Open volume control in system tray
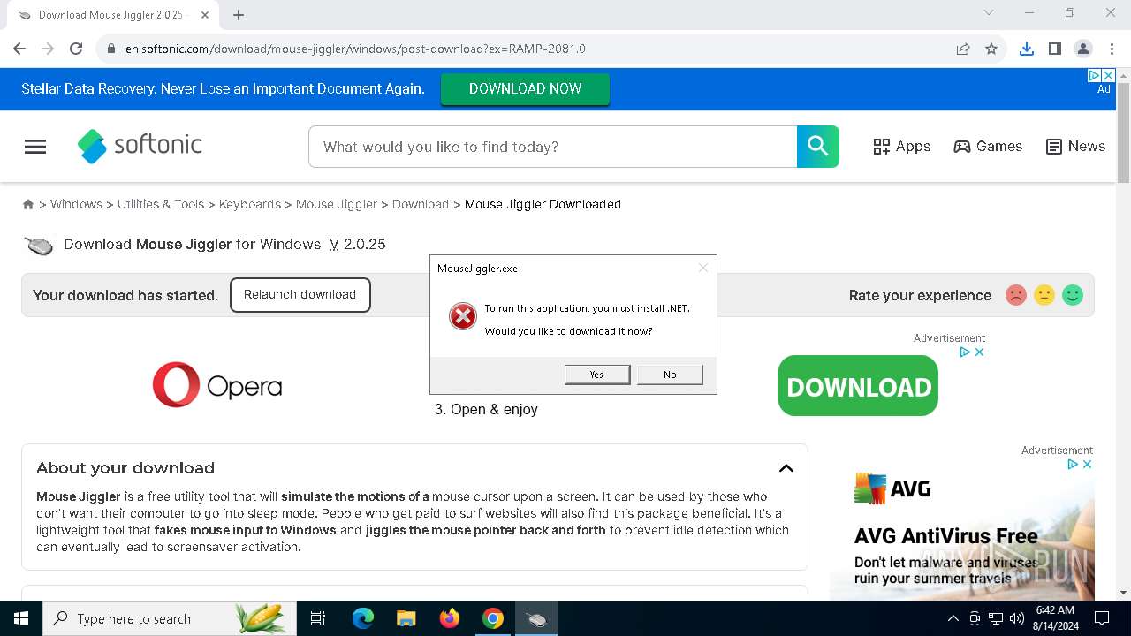The height and width of the screenshot is (636, 1131). pyautogui.click(x=1017, y=618)
